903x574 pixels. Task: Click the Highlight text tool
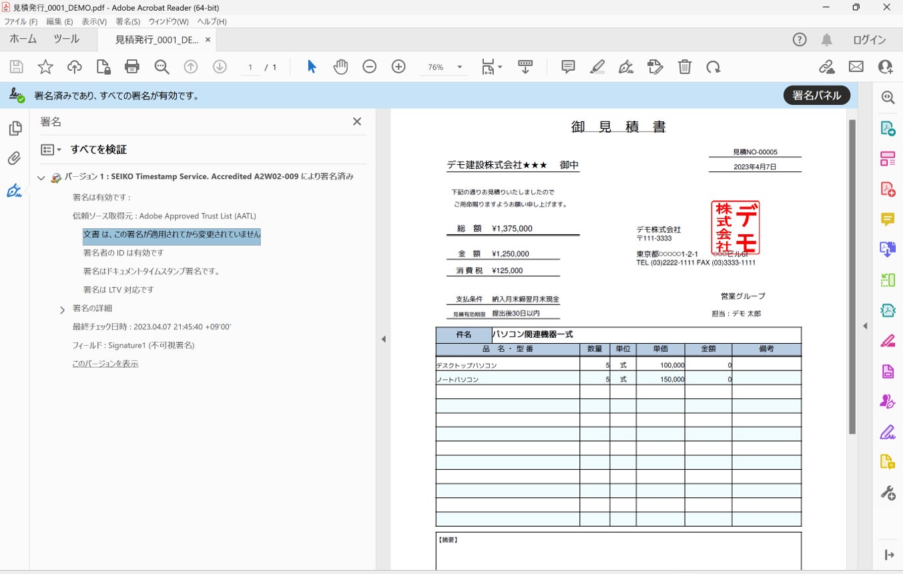click(597, 67)
